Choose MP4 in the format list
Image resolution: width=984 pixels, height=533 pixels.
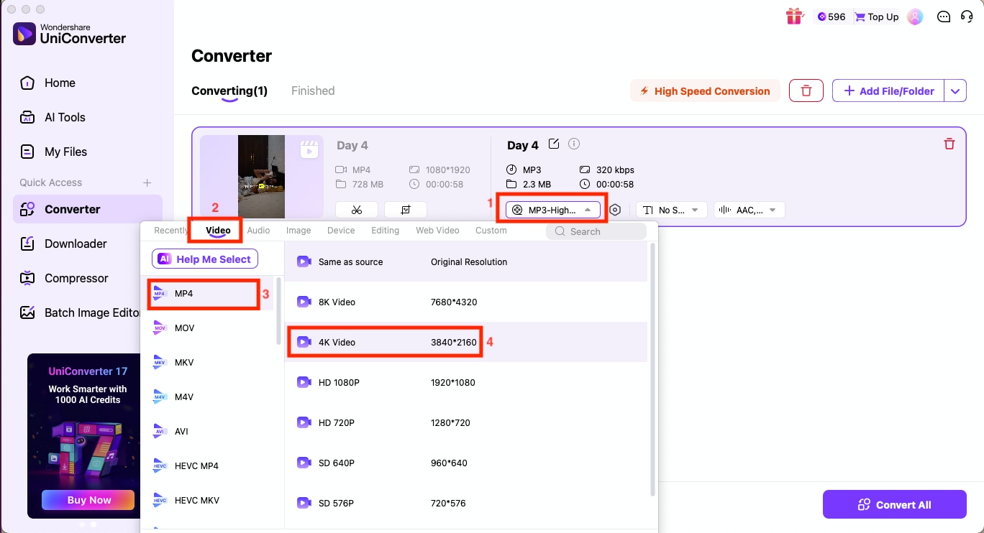click(207, 293)
